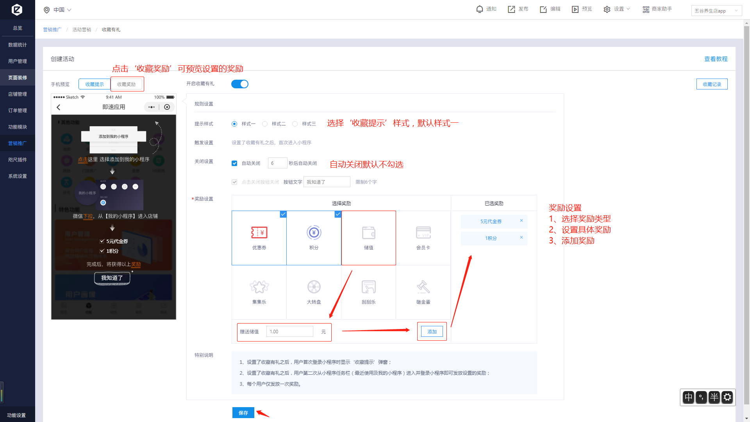Image resolution: width=750 pixels, height=422 pixels.
Task: Select the 积分 points reward icon
Action: [x=314, y=233]
